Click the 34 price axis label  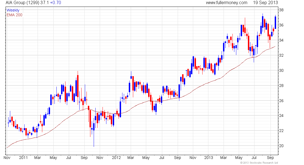click(281, 40)
